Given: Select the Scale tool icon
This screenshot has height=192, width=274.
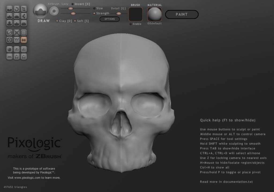Looking at the screenshot, I should 24,9.
